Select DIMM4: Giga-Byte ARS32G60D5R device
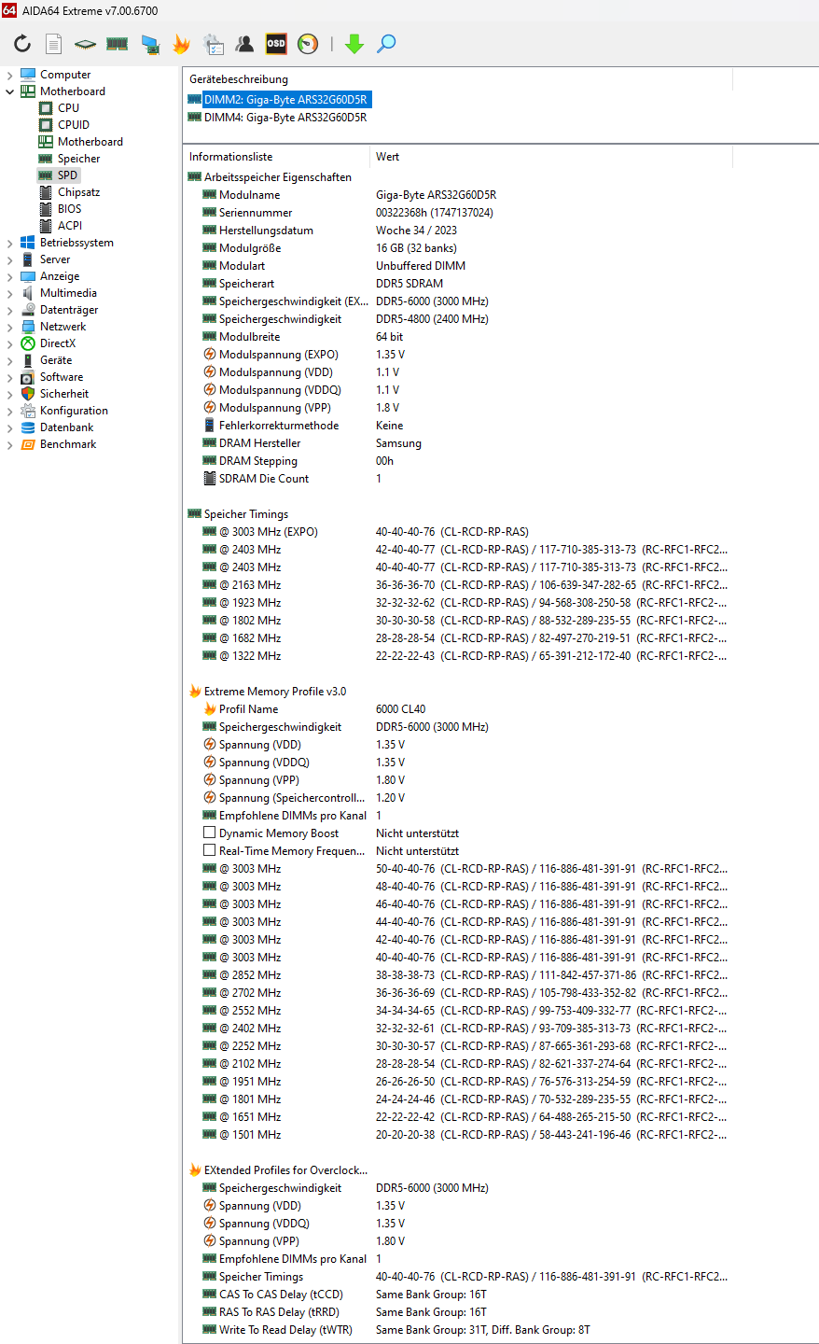 point(285,118)
